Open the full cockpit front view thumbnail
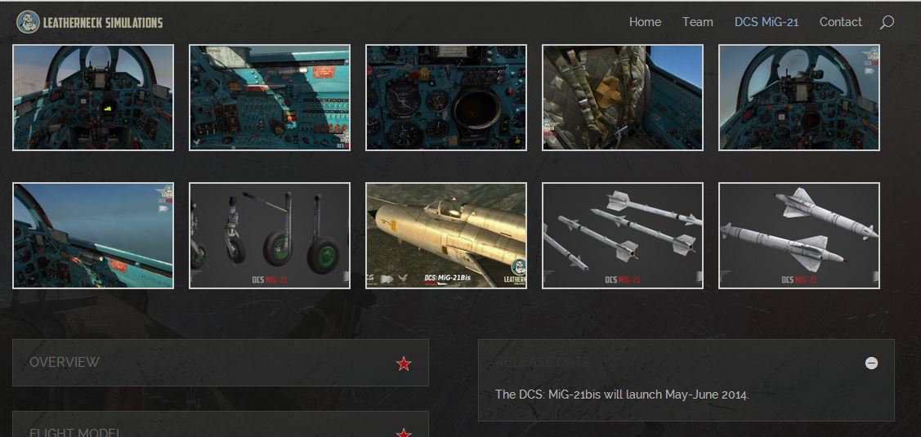Image resolution: width=921 pixels, height=437 pixels. click(93, 97)
